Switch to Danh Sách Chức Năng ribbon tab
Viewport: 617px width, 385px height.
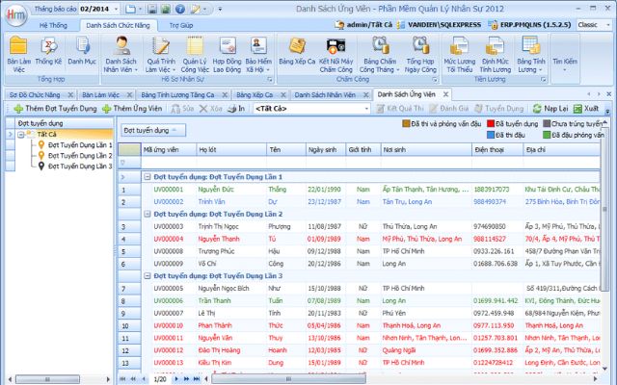click(x=118, y=25)
